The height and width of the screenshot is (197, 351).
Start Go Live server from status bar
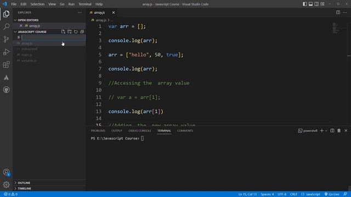pos(332,194)
